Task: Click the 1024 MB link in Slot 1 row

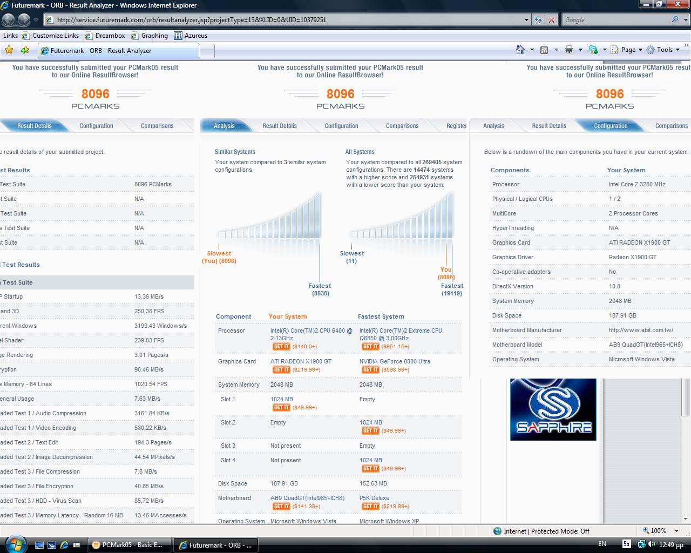Action: pos(282,399)
